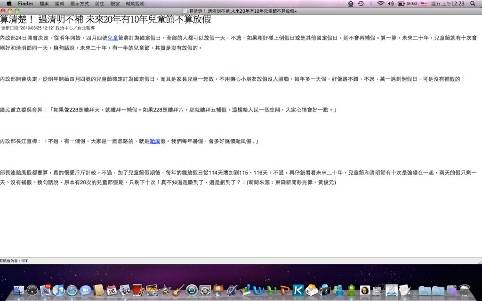Image resolution: width=482 pixels, height=301 pixels.
Task: Toggle the Bluetooth status icon
Action: coord(370,3)
